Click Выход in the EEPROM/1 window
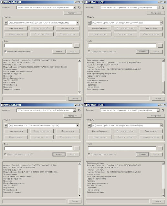The height and width of the screenshot is (206, 167). pyautogui.click(x=158, y=98)
